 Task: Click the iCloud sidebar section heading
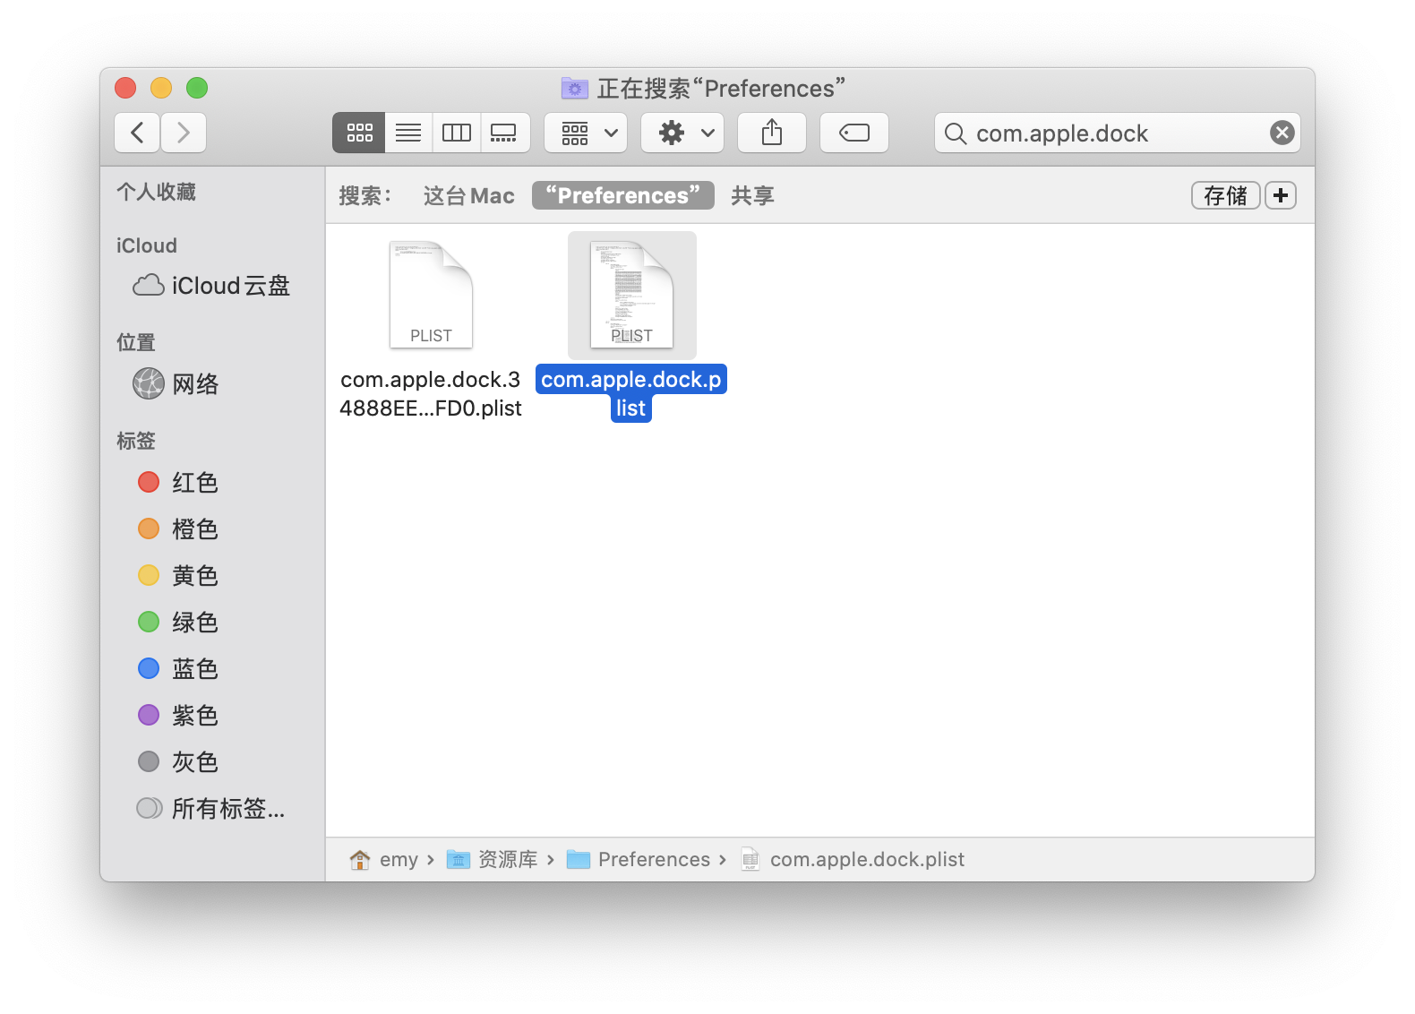146,245
